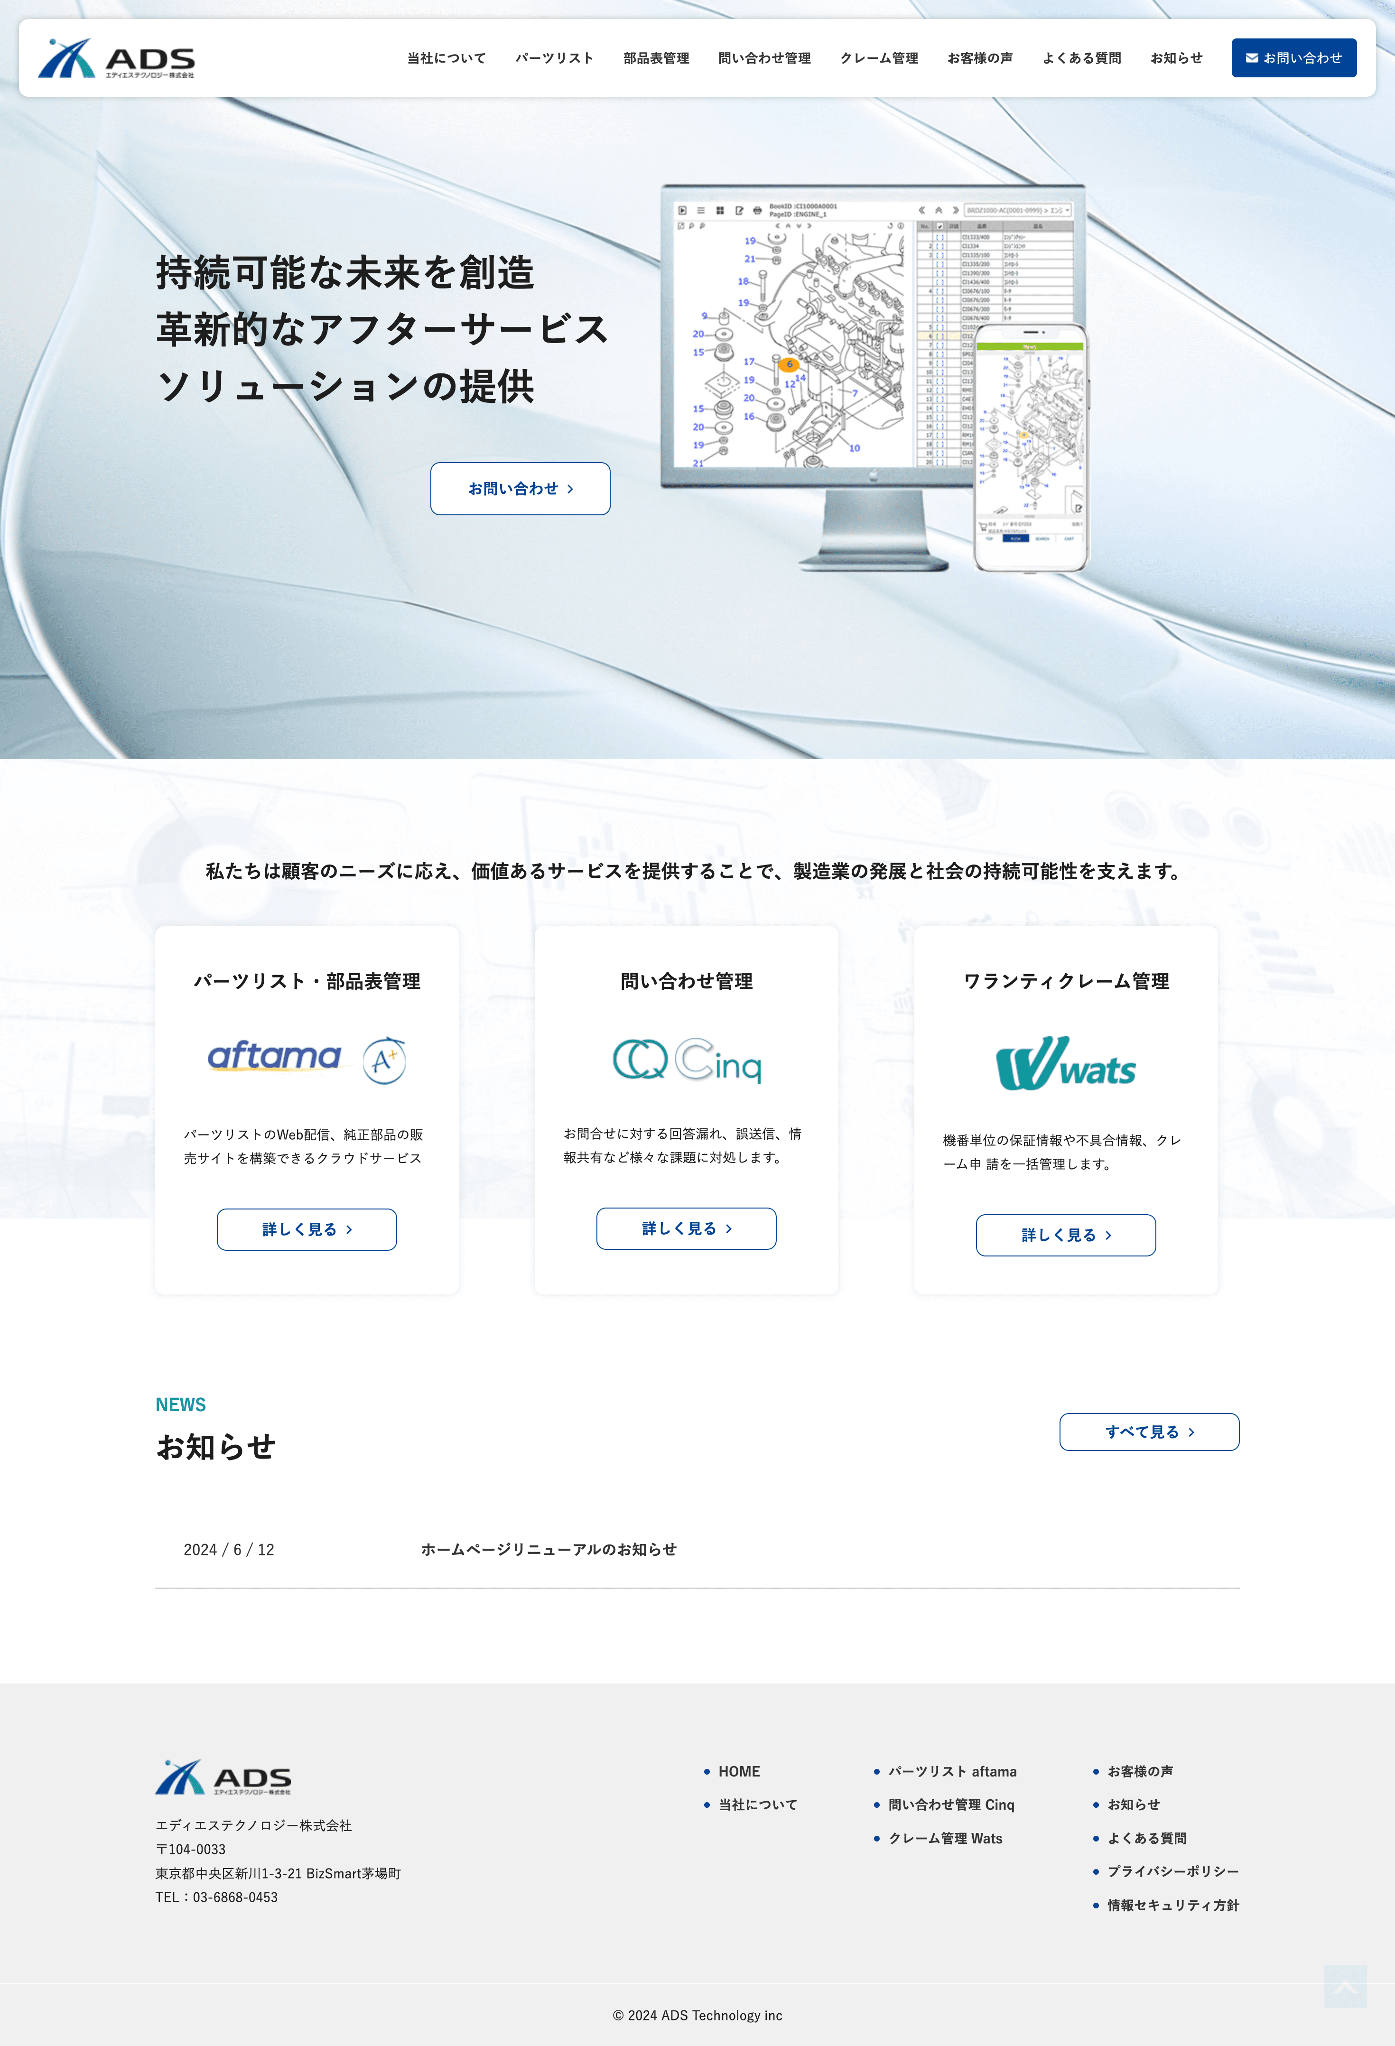Open the よくある質問 menu item
Image resolution: width=1395 pixels, height=2046 pixels.
1081,58
